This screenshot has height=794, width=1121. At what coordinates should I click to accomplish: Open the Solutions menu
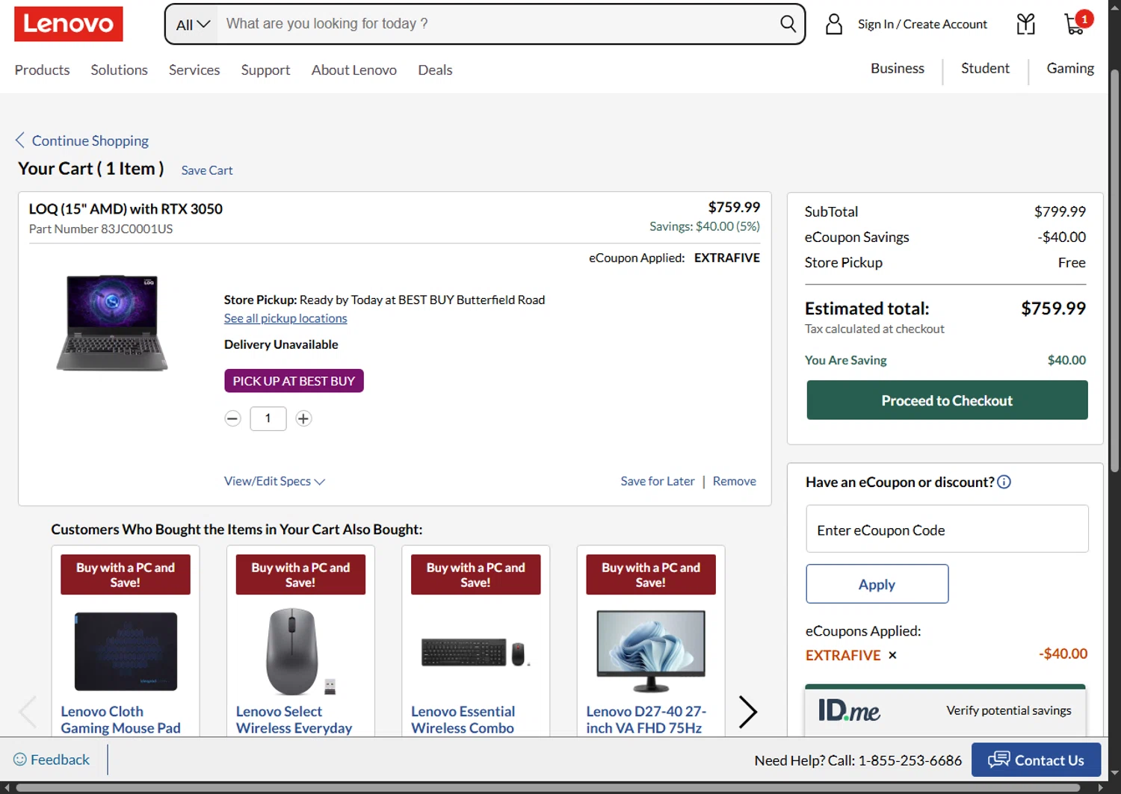point(120,69)
